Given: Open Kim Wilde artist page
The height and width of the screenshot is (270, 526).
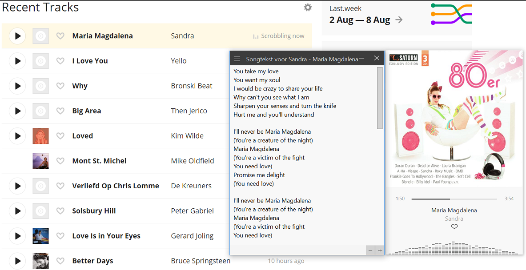Looking at the screenshot, I should [187, 136].
